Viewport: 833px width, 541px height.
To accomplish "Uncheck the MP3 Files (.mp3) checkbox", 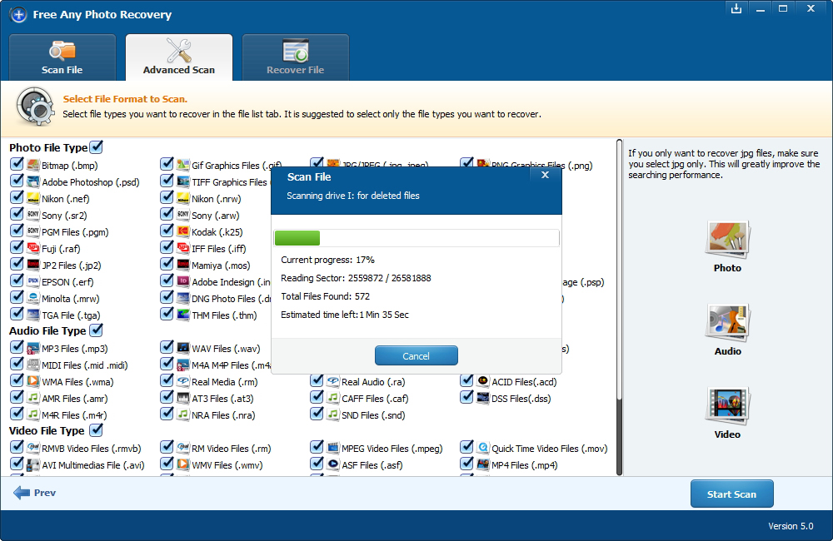I will [x=17, y=347].
